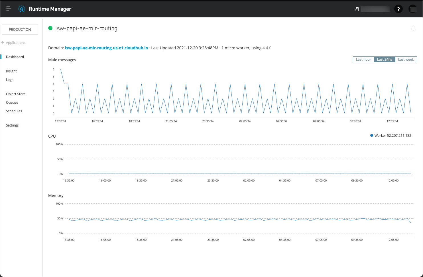Switch charts to Last week

click(x=406, y=59)
